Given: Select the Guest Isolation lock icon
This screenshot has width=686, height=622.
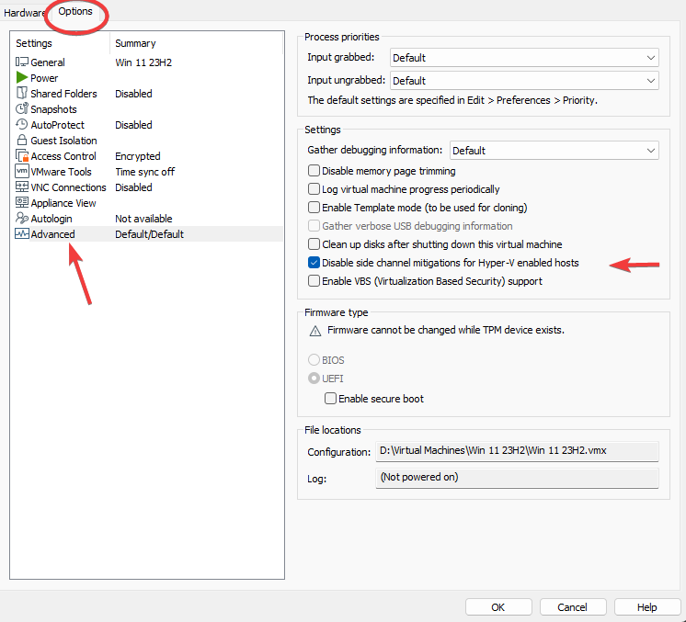Looking at the screenshot, I should [22, 141].
